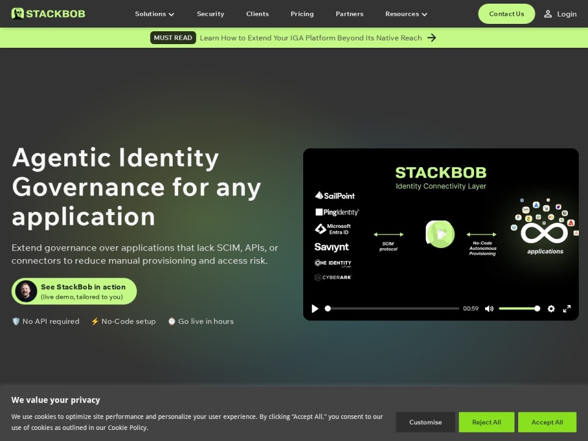Viewport: 588px width, 441px height.
Task: Navigate to Partners
Action: point(349,14)
